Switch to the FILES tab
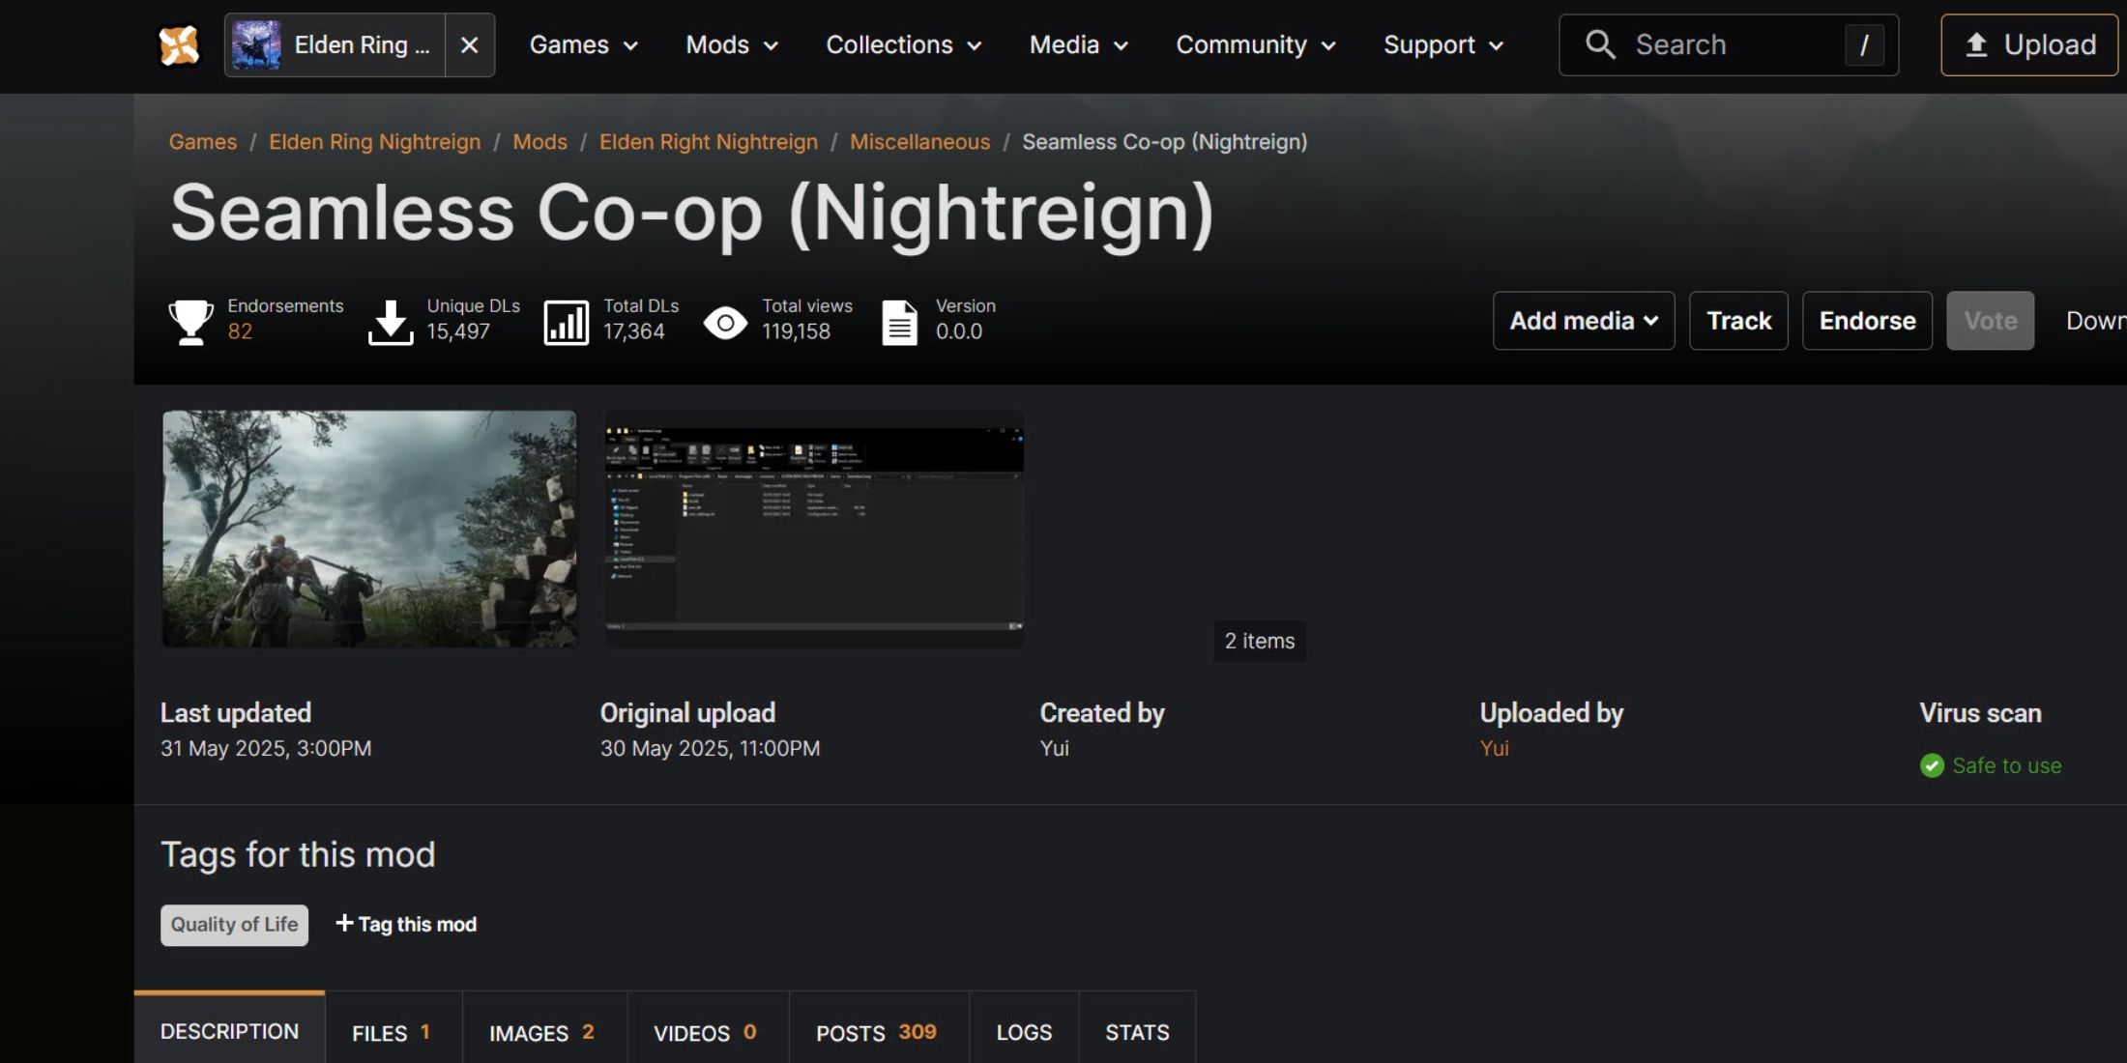This screenshot has width=2127, height=1063. point(392,1032)
